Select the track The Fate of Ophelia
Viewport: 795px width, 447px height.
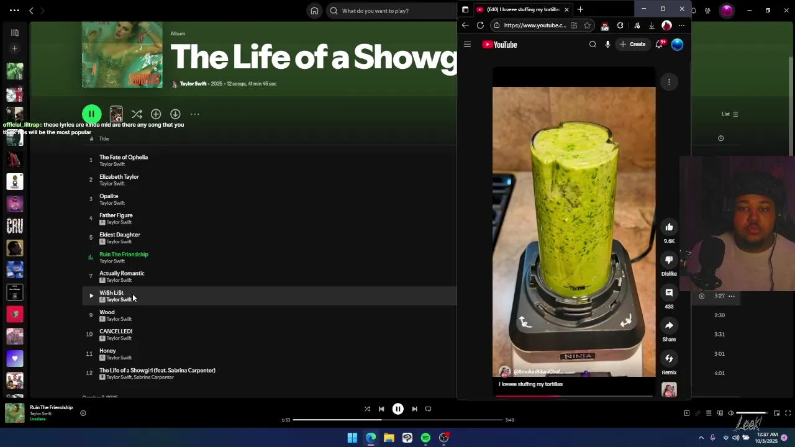pos(124,157)
